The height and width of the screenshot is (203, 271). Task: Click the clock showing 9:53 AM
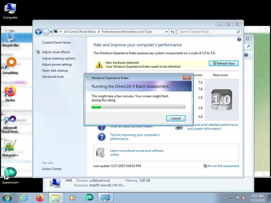pos(258,198)
